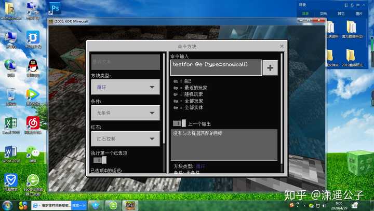Click the left settings panel scrollbar

(164, 99)
